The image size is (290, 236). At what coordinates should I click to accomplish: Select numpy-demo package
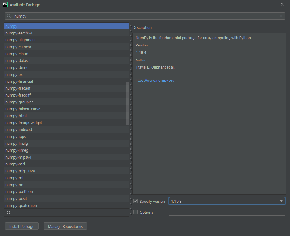click(67, 68)
